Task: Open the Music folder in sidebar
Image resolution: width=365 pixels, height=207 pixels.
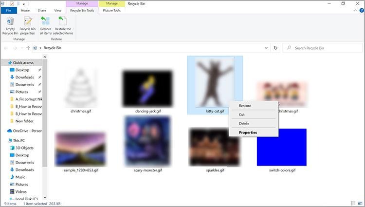Action: pos(20,177)
